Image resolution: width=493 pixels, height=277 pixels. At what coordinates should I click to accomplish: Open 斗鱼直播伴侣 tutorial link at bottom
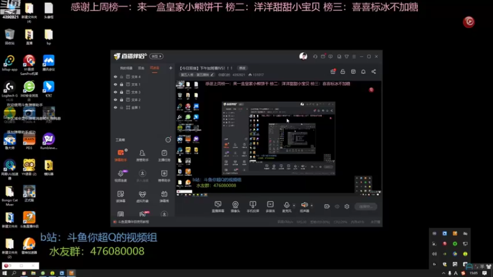pyautogui.click(x=133, y=222)
